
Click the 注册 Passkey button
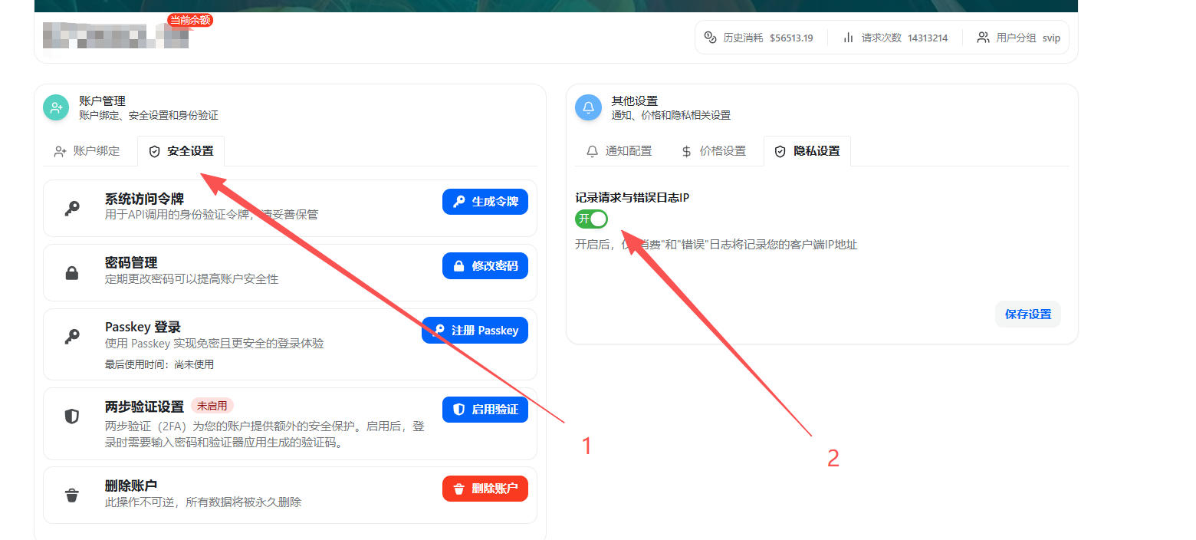[475, 330]
